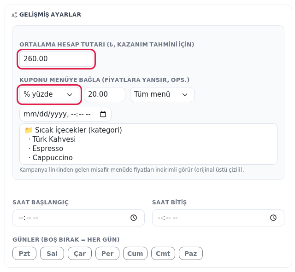Select 'Sıcak İçecekler (kategori)' in the list
The image size is (295, 272).
coord(148,130)
